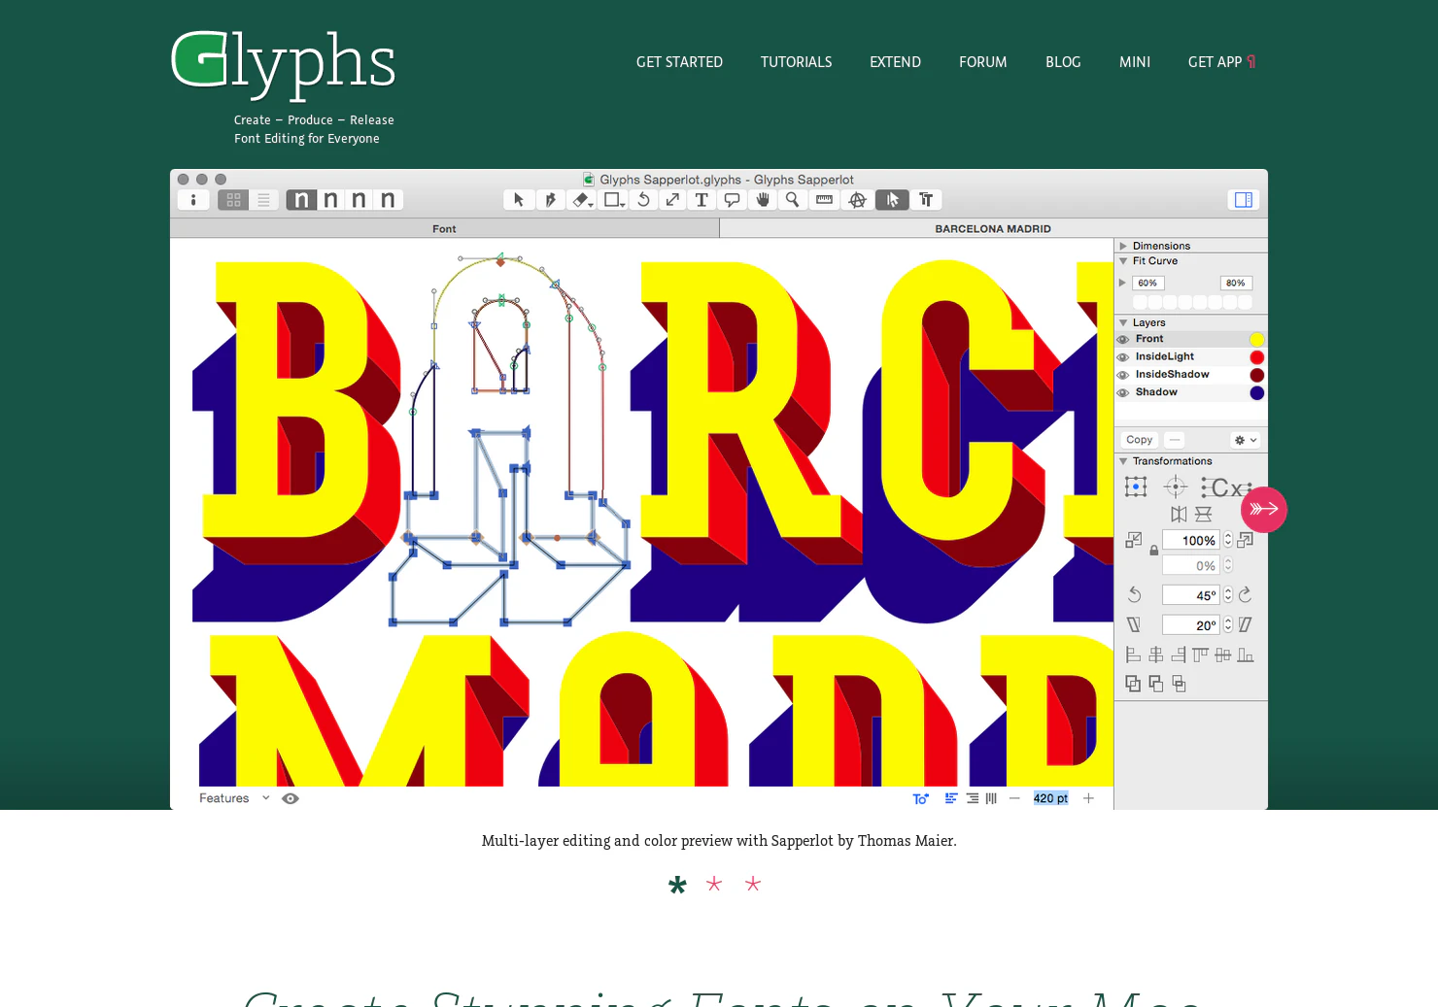Hide the Front layer
This screenshot has height=1007, width=1438.
click(1123, 338)
